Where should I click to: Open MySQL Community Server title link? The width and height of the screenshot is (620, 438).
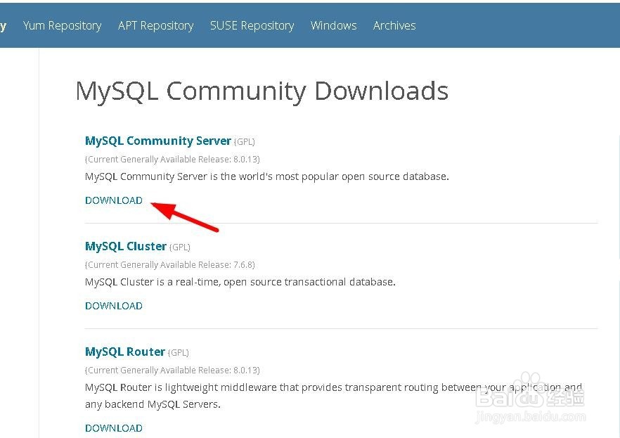click(158, 141)
